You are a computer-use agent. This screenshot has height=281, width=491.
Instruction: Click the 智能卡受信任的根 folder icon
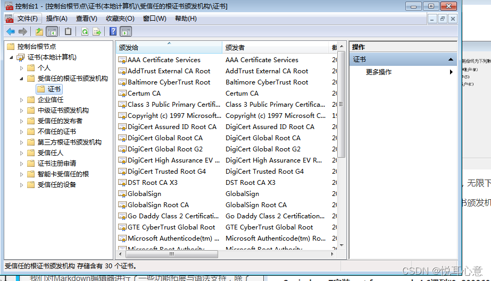[x=31, y=174]
